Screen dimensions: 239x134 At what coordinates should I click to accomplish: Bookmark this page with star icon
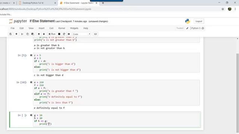click(223, 9)
